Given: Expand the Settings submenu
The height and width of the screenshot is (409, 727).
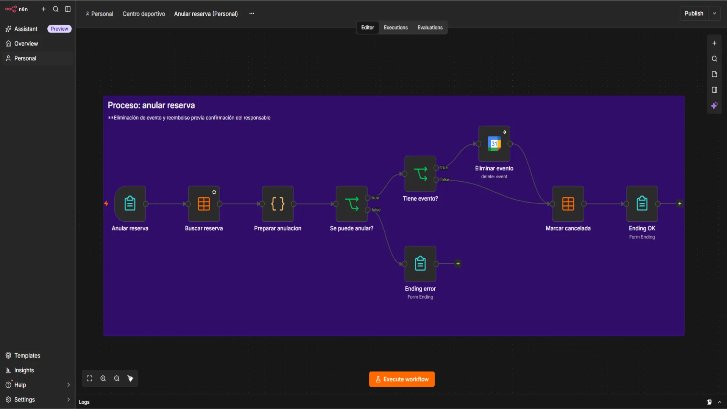Looking at the screenshot, I should point(69,400).
